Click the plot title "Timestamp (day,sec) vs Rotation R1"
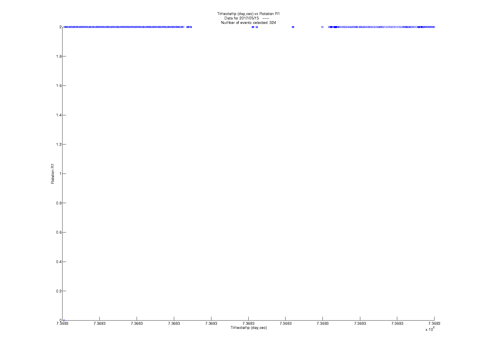 [x=248, y=14]
